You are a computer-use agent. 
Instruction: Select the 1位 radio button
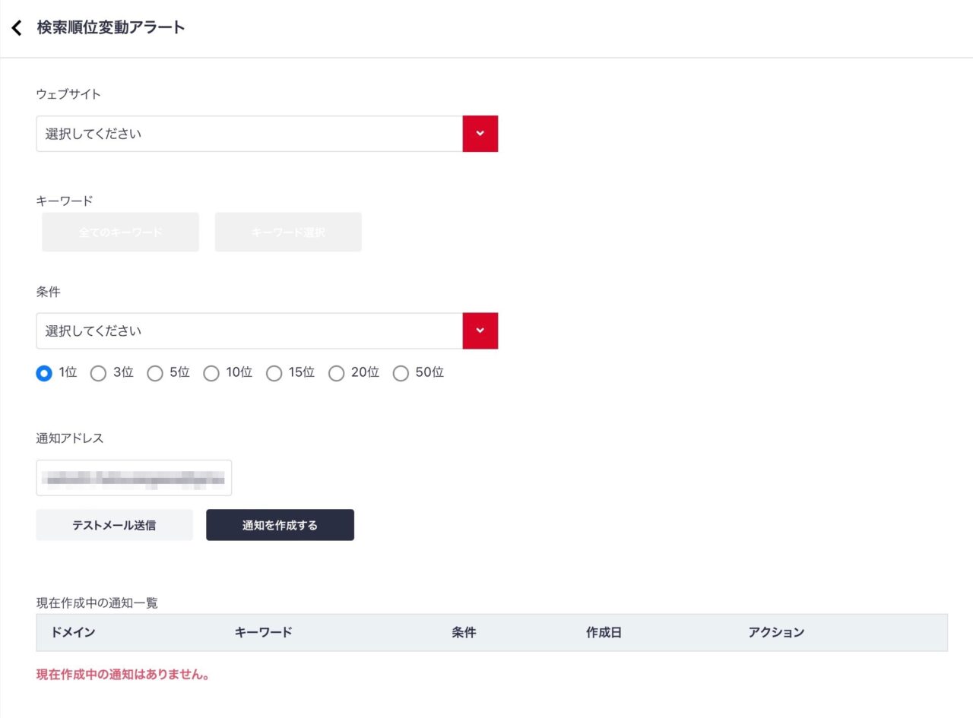[44, 373]
